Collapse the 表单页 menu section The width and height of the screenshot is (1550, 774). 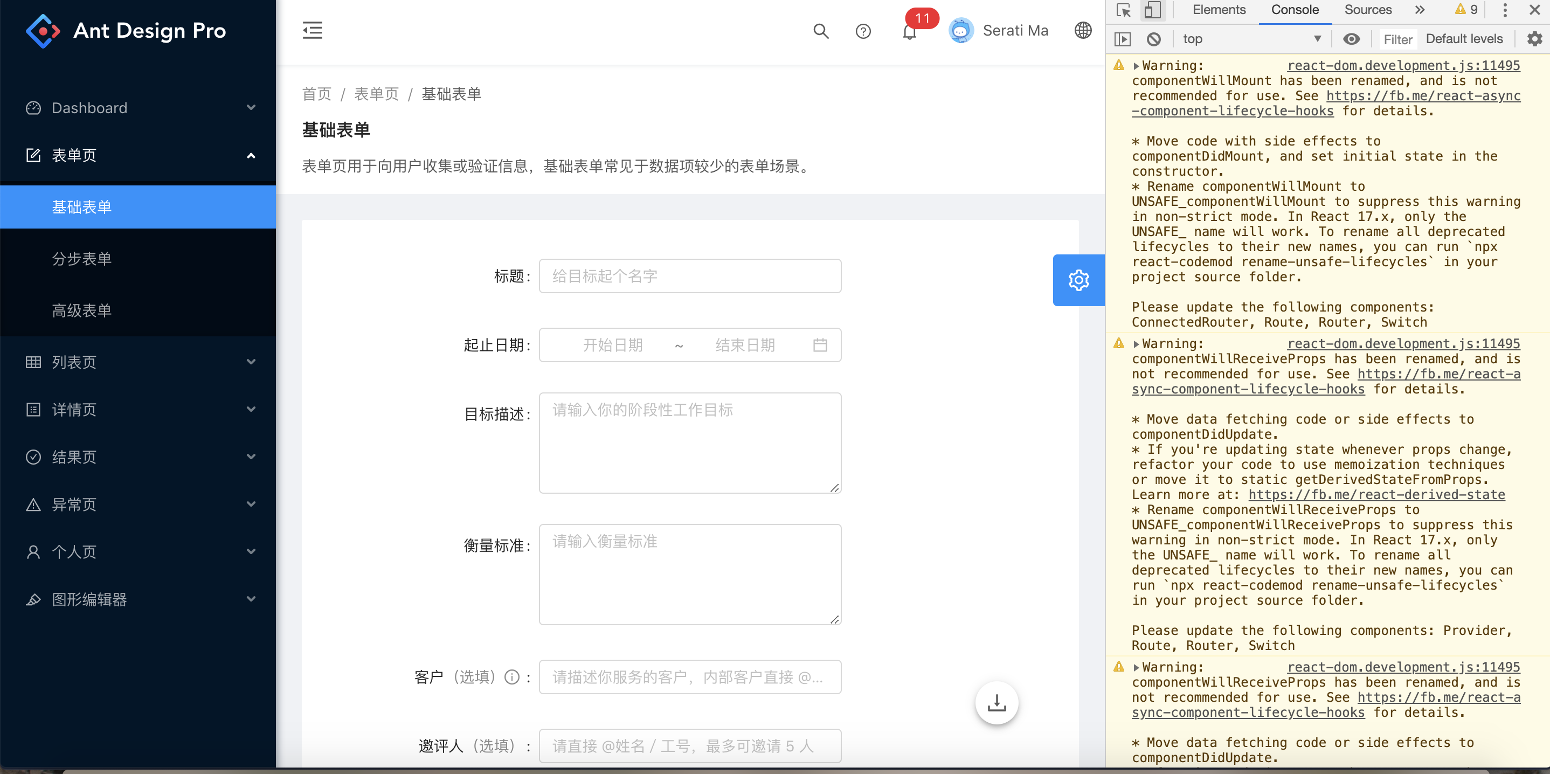(x=251, y=155)
